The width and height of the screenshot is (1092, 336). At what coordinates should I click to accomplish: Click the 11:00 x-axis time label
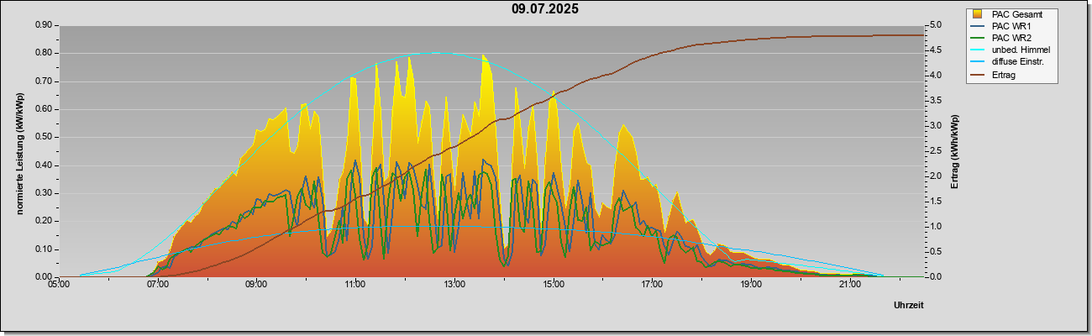354,285
